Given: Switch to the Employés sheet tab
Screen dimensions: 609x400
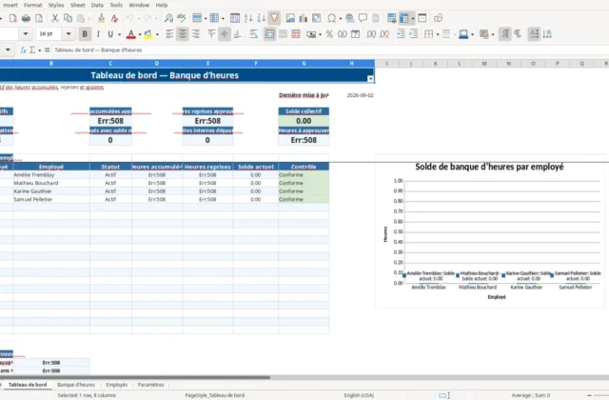Looking at the screenshot, I should click(116, 385).
